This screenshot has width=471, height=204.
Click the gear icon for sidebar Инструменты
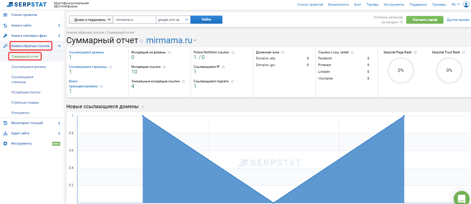pos(5,144)
